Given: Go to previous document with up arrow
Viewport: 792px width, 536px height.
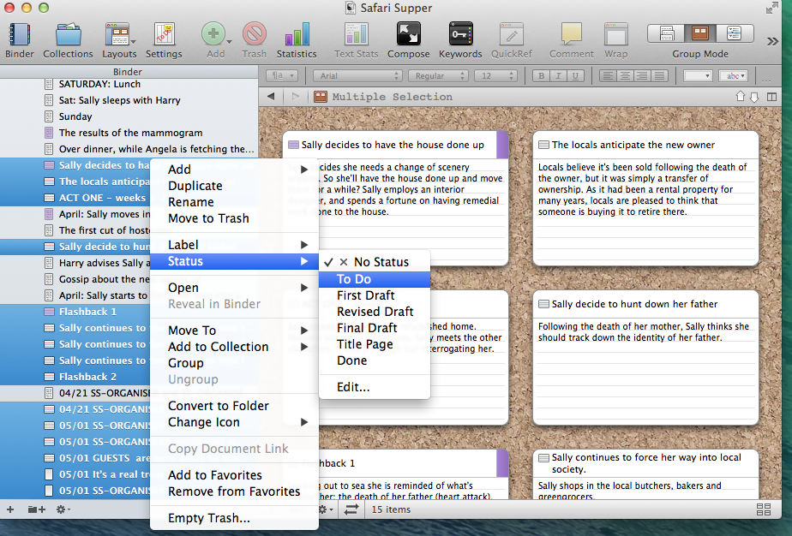Looking at the screenshot, I should (x=741, y=97).
